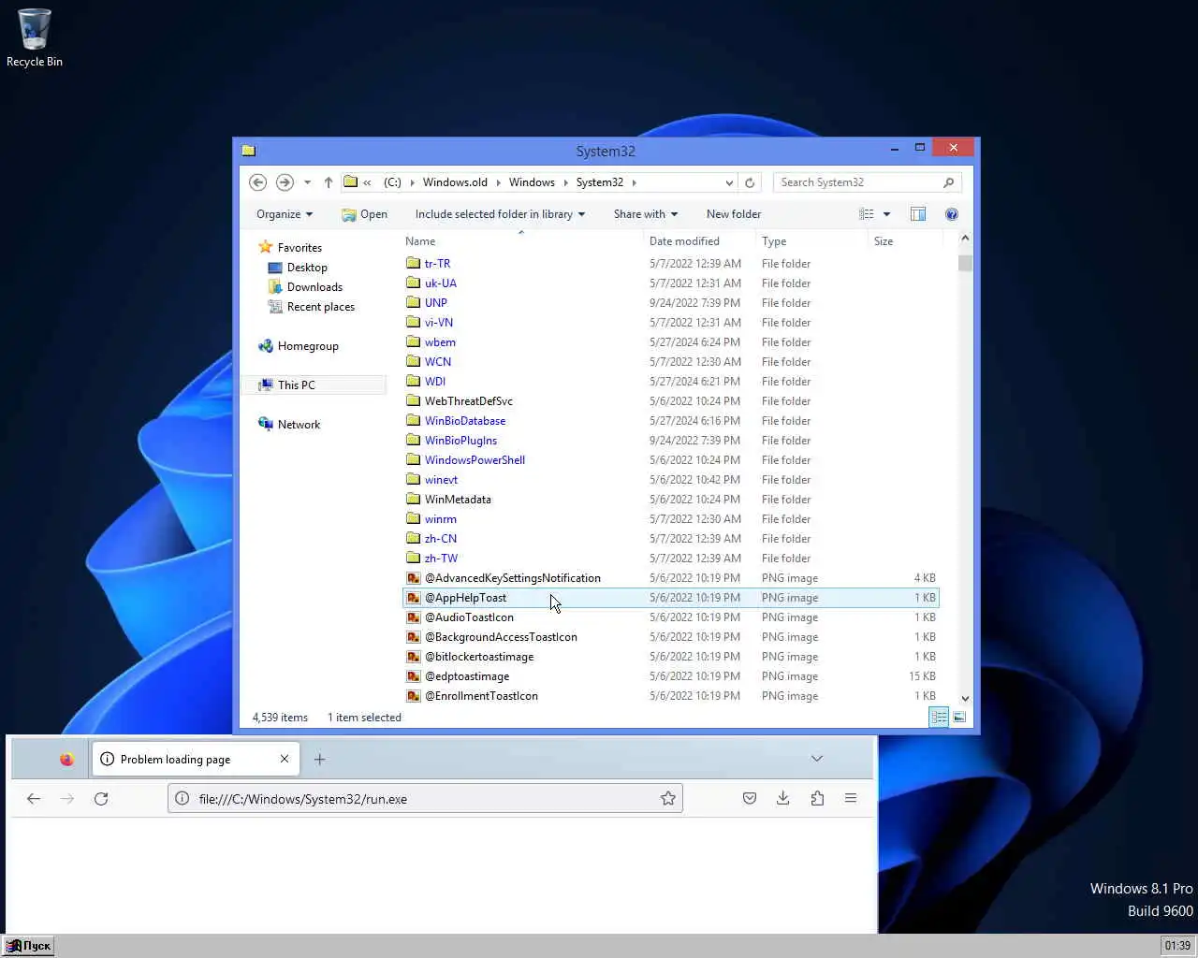Open the Firefox icon next to the tab
Screen dimensions: 1198x958
tap(66, 760)
